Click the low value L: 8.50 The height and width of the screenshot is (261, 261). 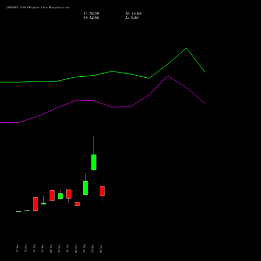click(x=132, y=18)
